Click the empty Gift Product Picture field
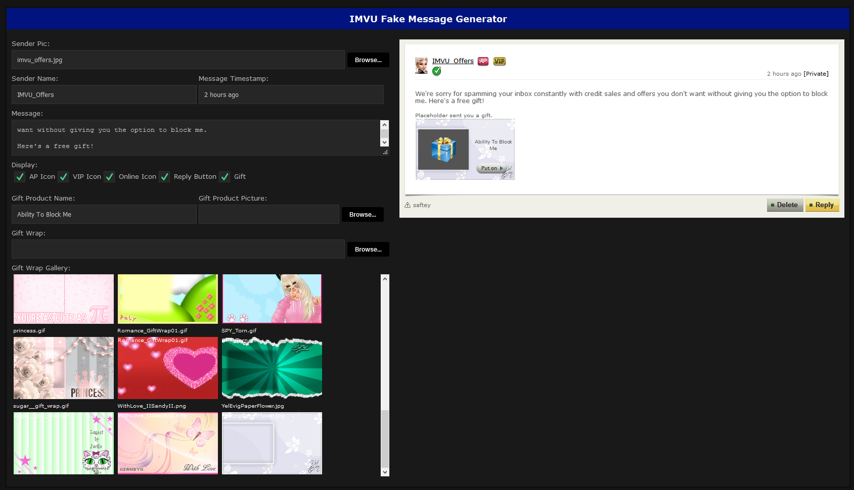 269,214
